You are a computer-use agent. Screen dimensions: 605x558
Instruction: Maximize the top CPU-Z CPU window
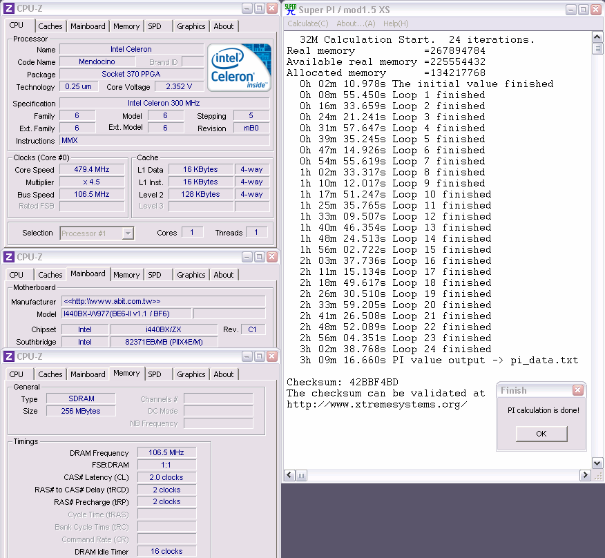[260, 8]
